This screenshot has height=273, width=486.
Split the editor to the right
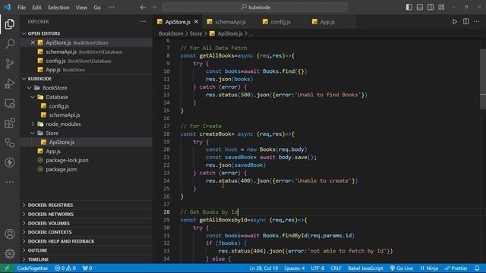[x=465, y=21]
